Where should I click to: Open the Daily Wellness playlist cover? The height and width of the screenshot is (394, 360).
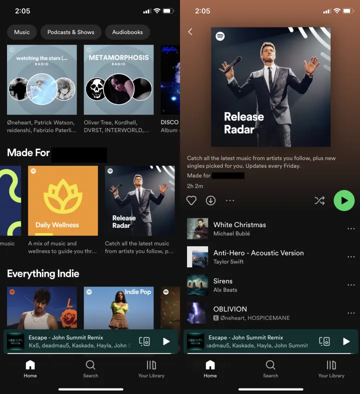coord(63,201)
